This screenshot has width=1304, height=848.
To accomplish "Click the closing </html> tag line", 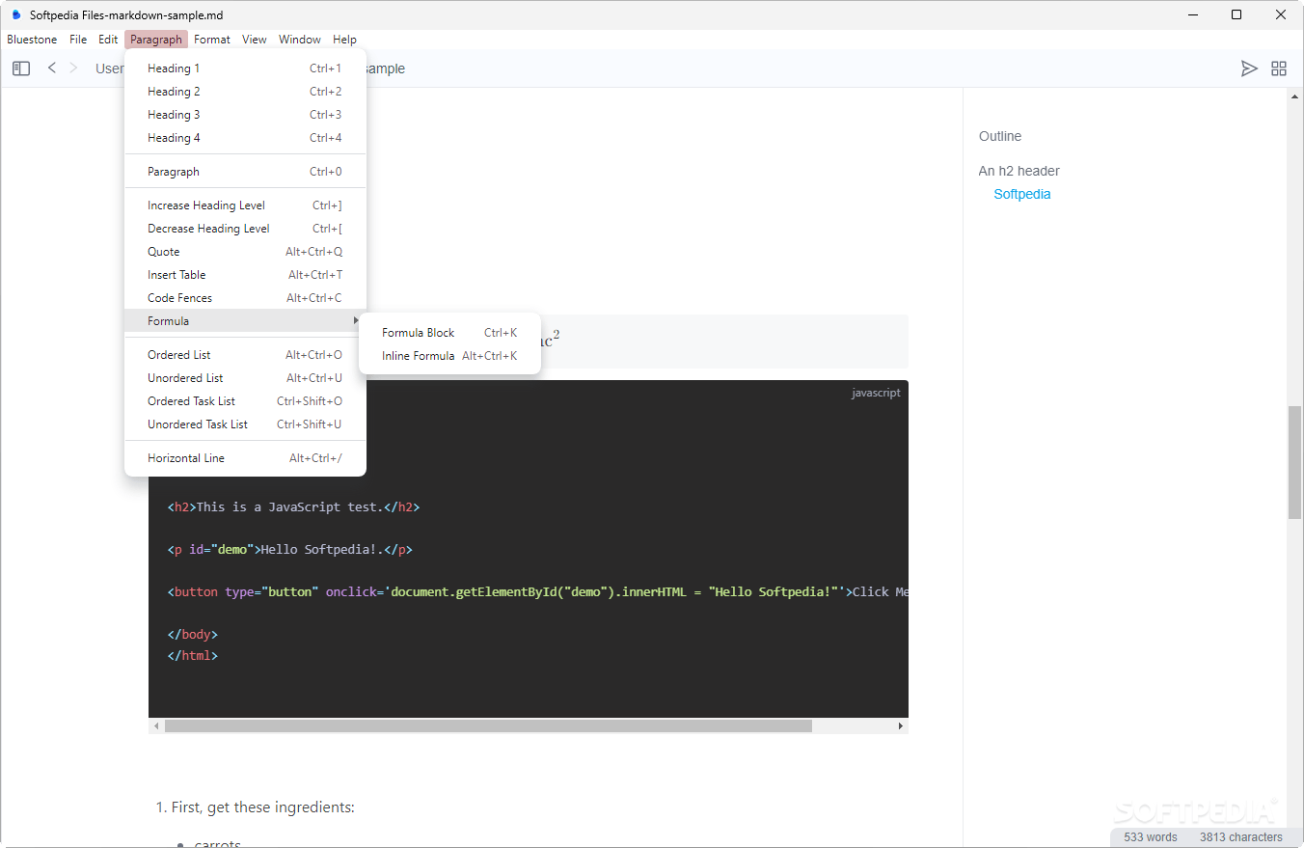I will tap(192, 655).
